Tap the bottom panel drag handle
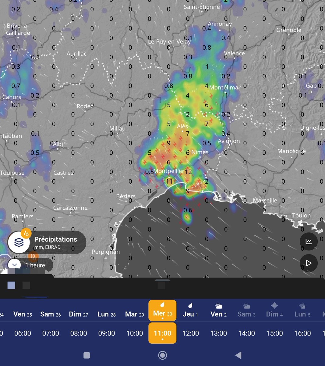This screenshot has width=325, height=366. click(x=162, y=280)
